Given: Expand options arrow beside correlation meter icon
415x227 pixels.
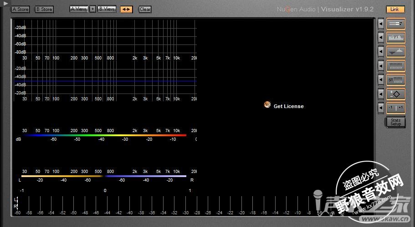Looking at the screenshot, I should [381, 108].
